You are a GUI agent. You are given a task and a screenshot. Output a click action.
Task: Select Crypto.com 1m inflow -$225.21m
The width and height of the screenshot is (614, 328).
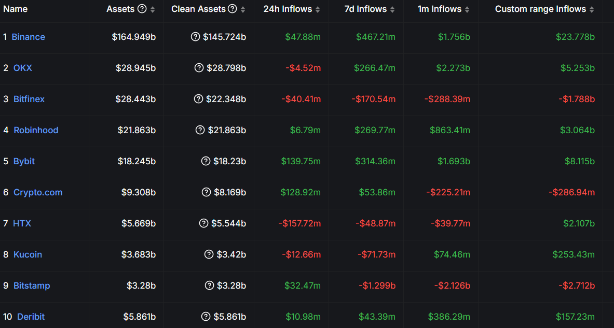click(448, 192)
